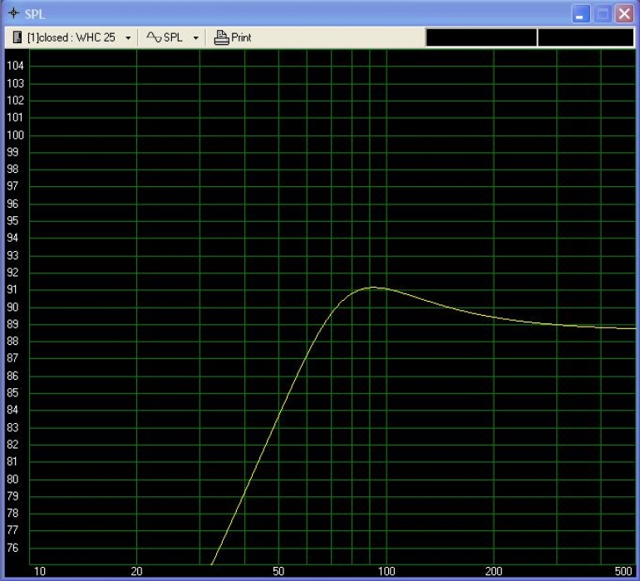Click the SPL window title text
This screenshot has height=581, width=640.
35,14
